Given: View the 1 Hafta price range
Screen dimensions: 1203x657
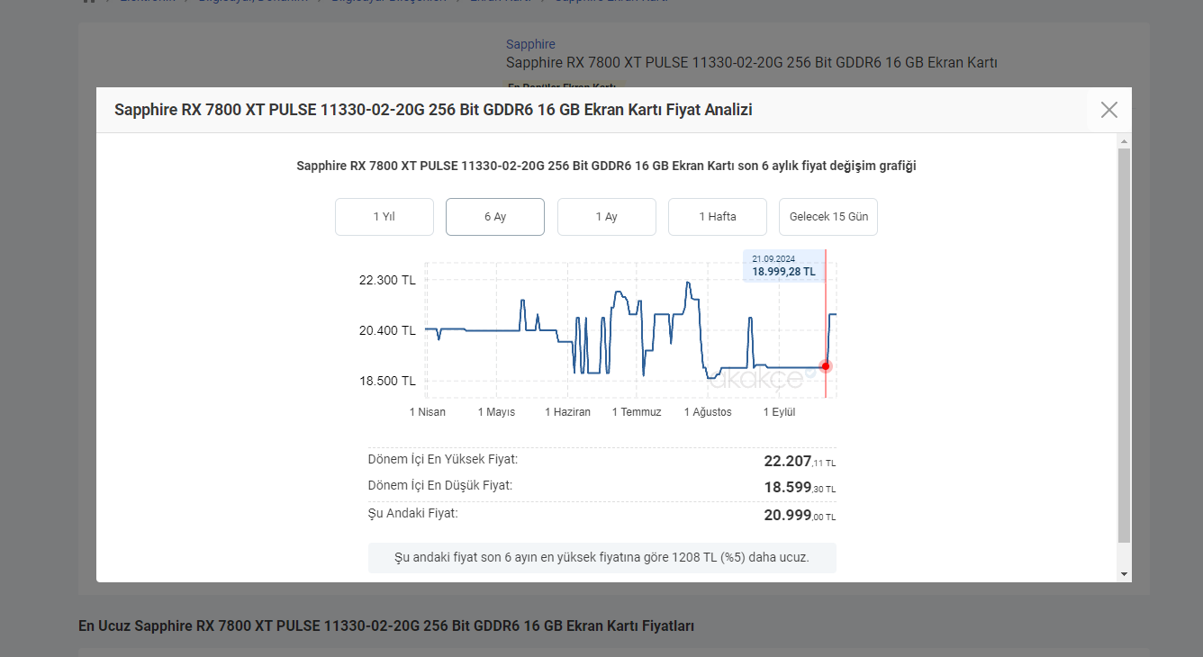Looking at the screenshot, I should [718, 217].
